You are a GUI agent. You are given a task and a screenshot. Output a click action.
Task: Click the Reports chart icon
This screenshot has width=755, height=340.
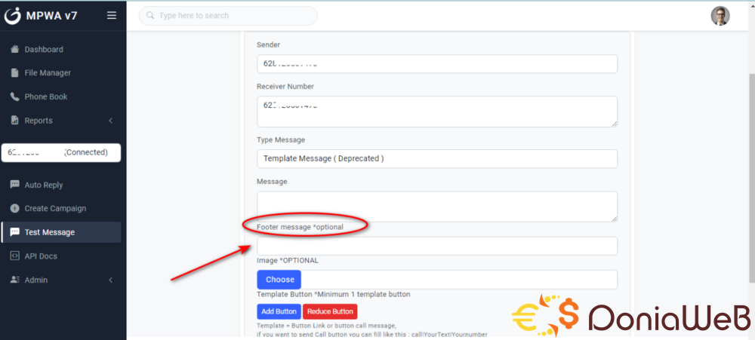[x=15, y=120]
